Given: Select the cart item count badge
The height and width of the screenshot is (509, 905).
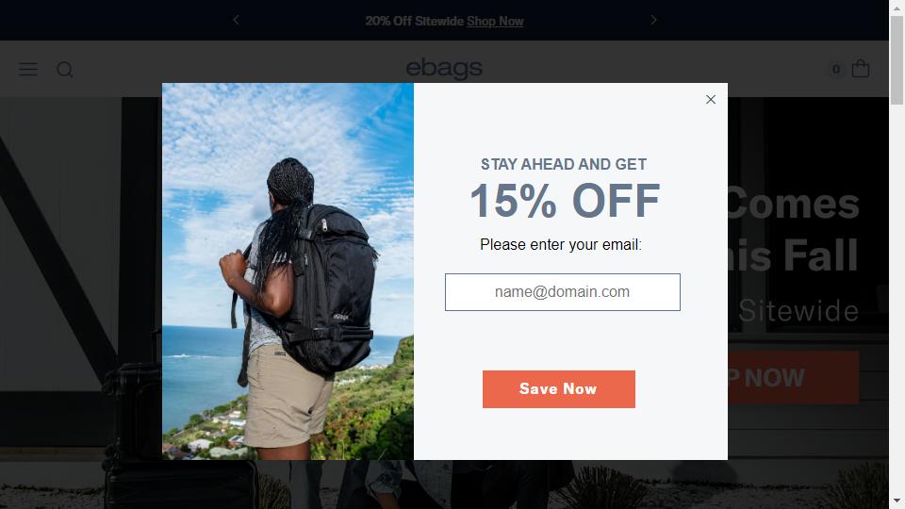Looking at the screenshot, I should click(x=836, y=69).
